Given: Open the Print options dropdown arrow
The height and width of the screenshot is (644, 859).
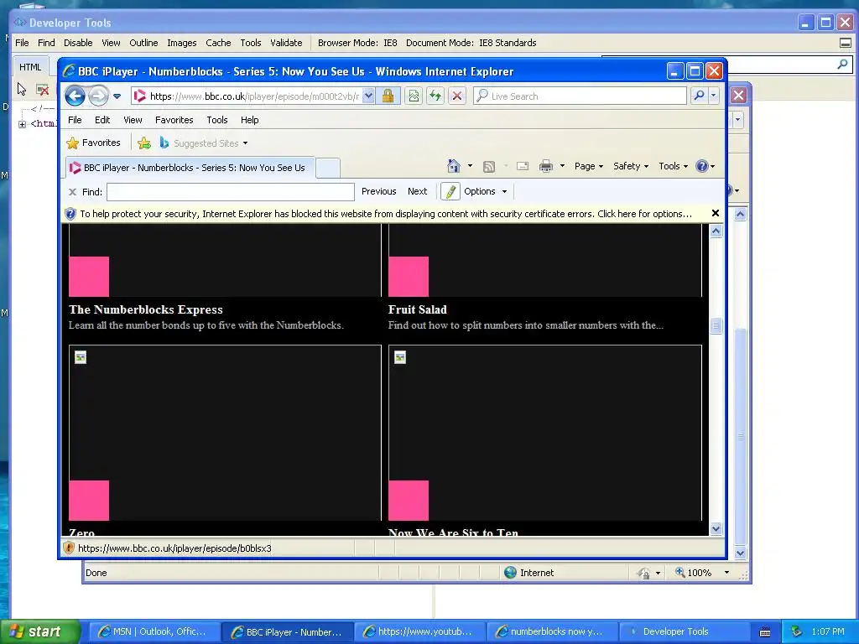Looking at the screenshot, I should [562, 166].
